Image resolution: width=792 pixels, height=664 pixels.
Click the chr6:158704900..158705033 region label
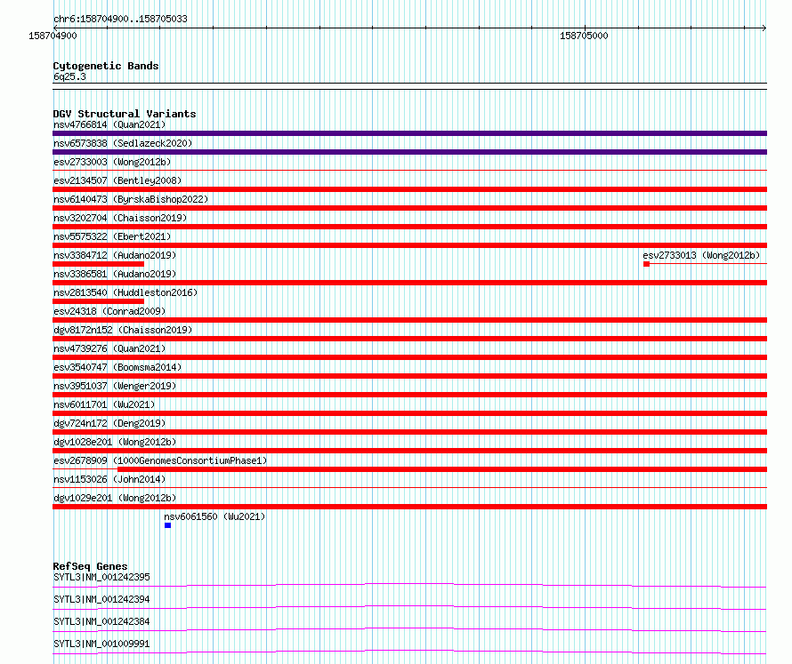120,19
